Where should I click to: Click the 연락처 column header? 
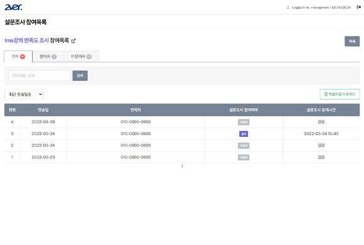[136, 110]
